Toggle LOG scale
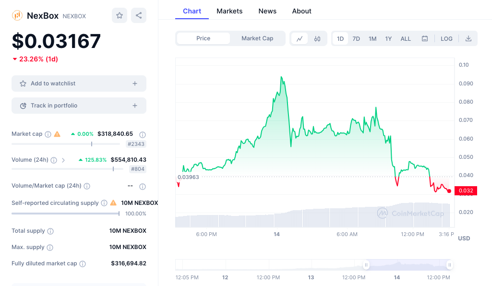 click(x=446, y=38)
